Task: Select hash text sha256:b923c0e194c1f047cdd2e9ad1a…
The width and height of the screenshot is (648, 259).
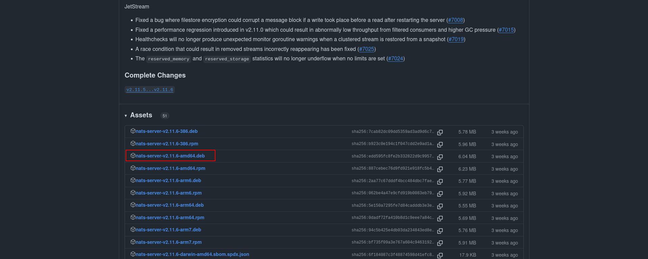Action: pyautogui.click(x=393, y=144)
